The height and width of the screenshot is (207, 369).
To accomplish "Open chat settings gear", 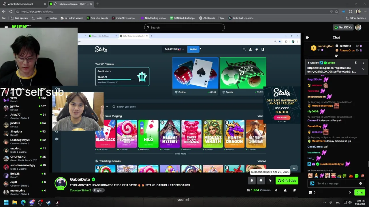I will [x=350, y=192].
